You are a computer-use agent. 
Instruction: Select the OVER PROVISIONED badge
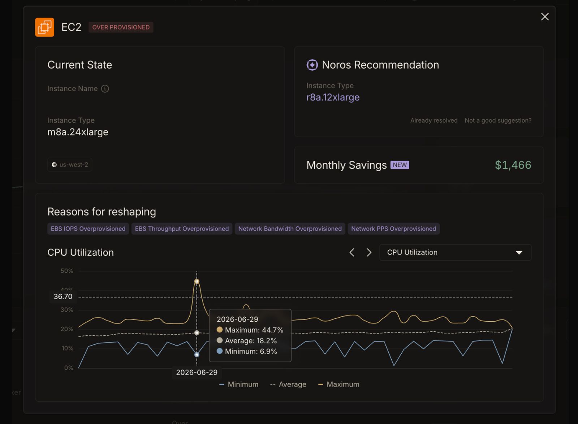(121, 27)
